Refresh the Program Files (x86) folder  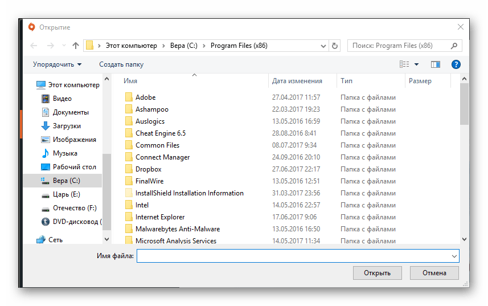[335, 46]
